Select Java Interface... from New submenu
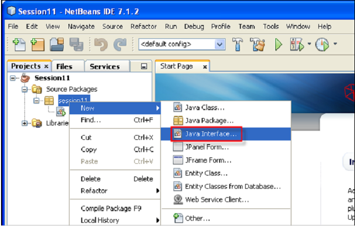The image size is (355, 226). [226, 134]
